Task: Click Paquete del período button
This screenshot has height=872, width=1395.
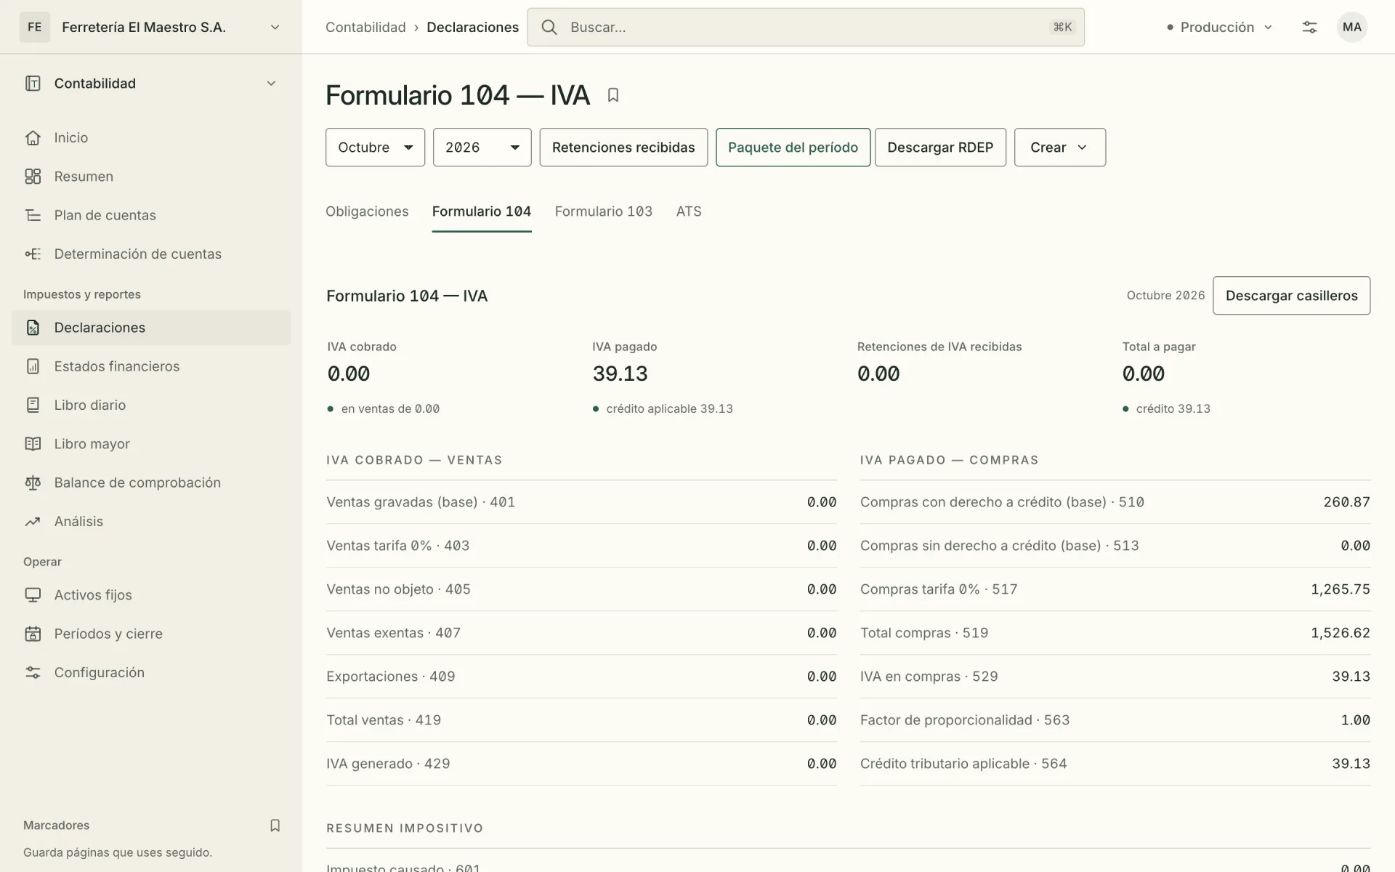Action: pos(793,148)
